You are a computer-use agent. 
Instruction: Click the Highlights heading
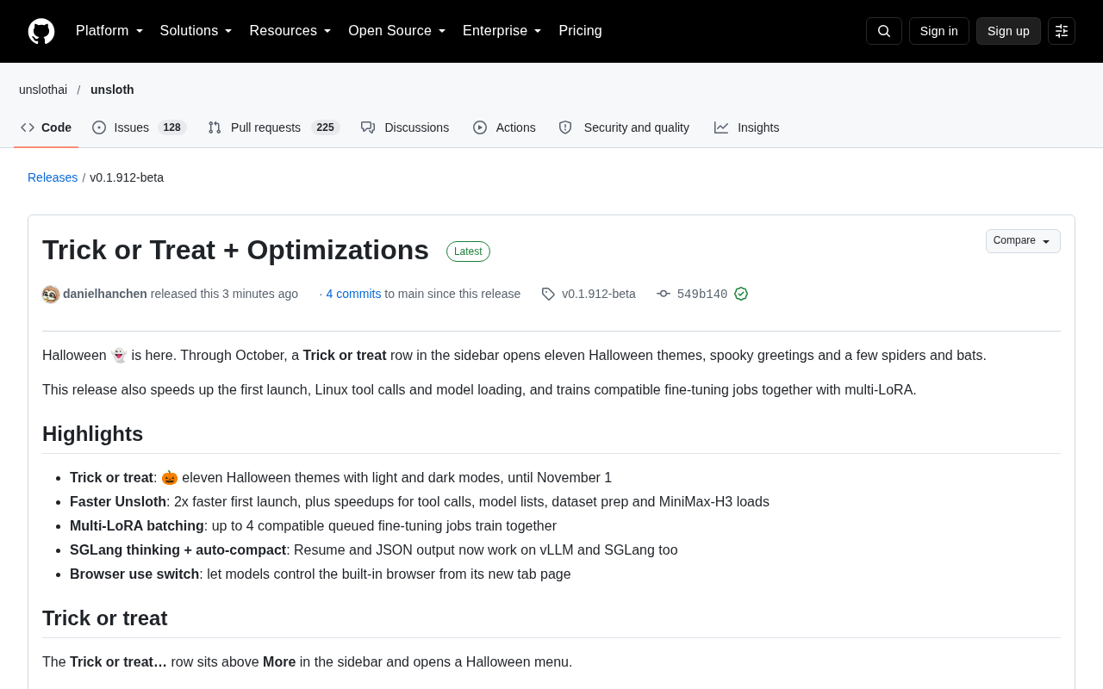click(x=92, y=434)
